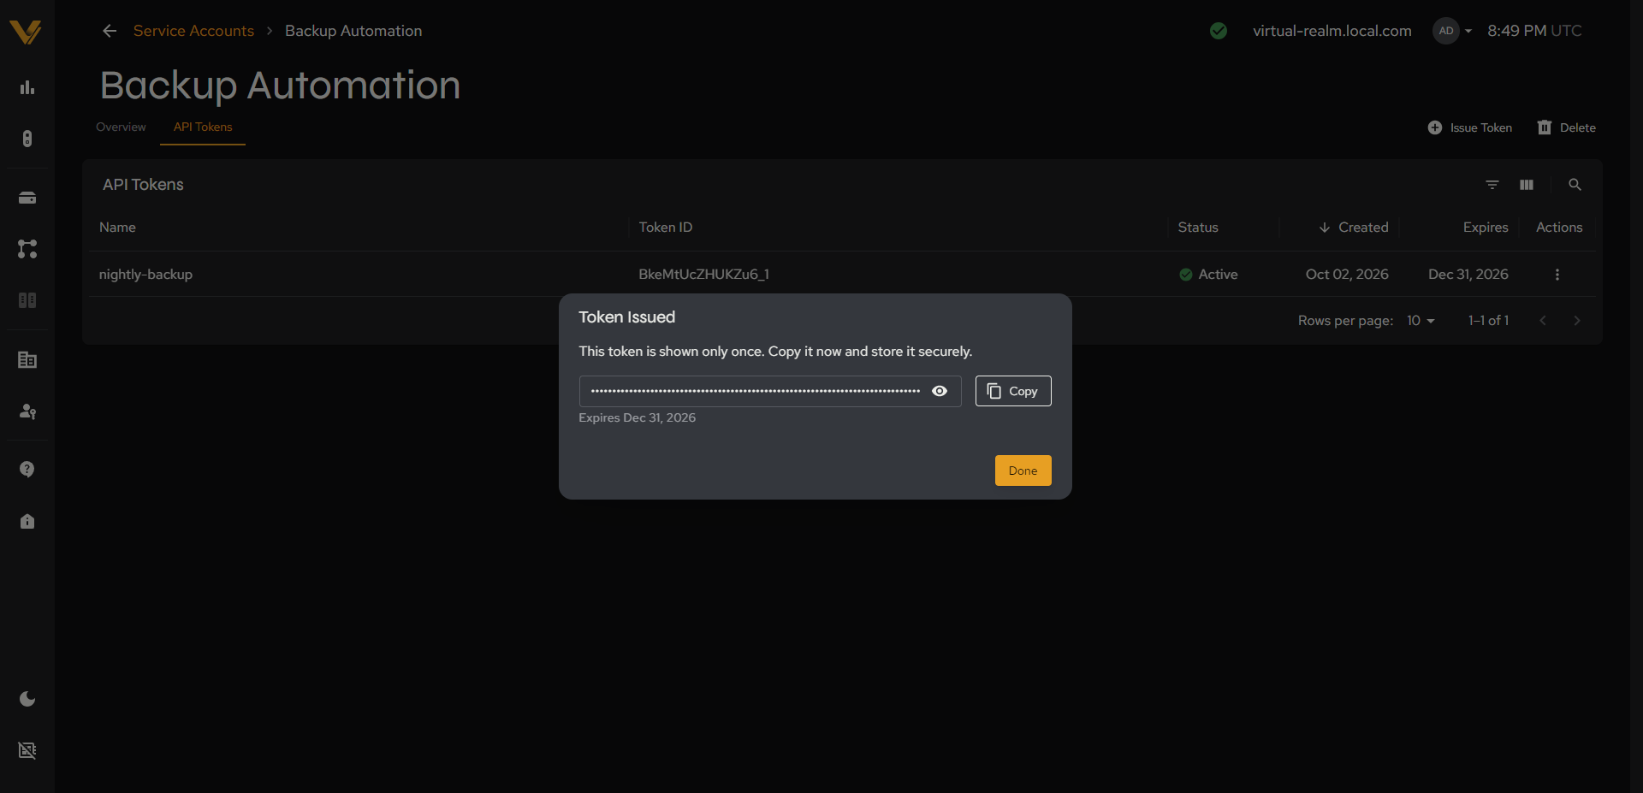Click the crossed-out panel icon at sidebar bottom

(27, 750)
